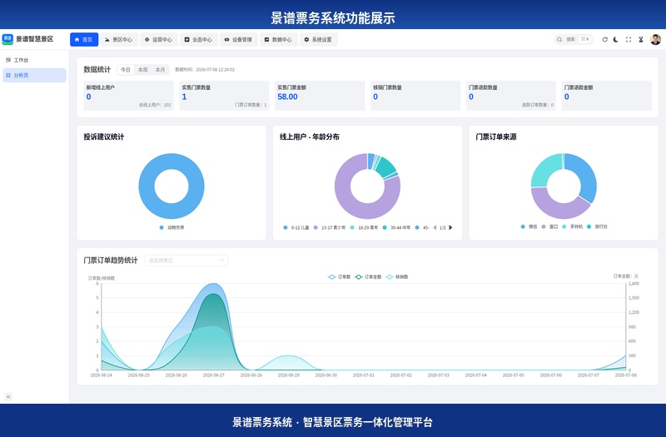This screenshot has height=437, width=666.
Task: Toggle the 18-29 青年 legend series
Action: [x=364, y=227]
